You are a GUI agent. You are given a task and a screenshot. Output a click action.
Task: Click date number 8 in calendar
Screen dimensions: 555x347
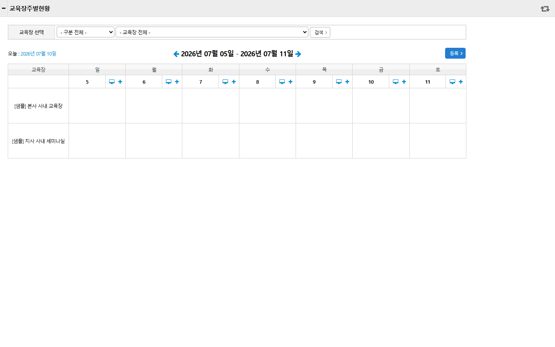pos(257,82)
